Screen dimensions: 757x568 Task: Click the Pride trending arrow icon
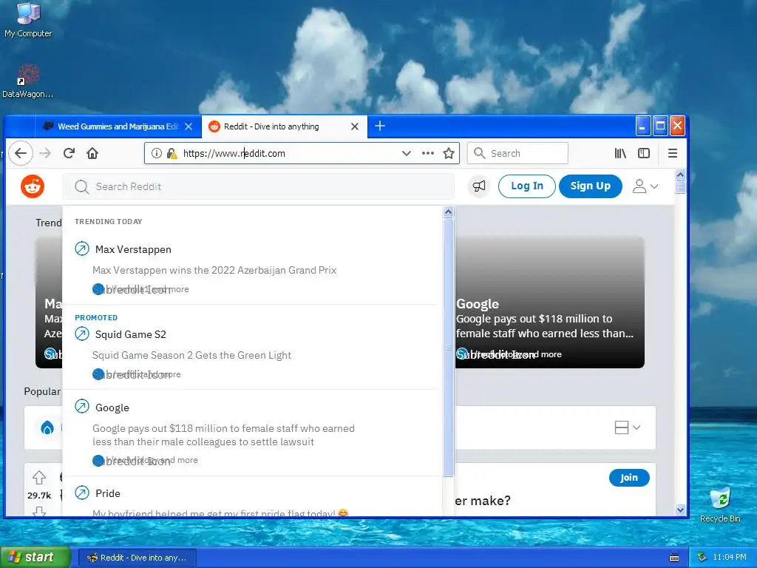[x=82, y=493]
